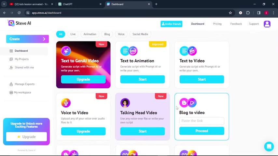Click Upgrade on Text to GenAI Video

coord(83,79)
